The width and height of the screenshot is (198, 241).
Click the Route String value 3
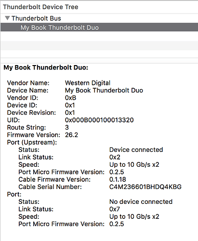click(x=67, y=127)
